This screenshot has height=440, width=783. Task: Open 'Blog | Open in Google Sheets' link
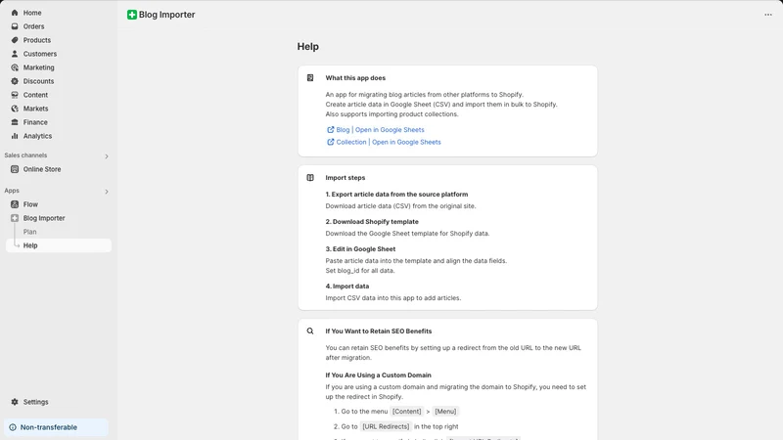coord(380,130)
